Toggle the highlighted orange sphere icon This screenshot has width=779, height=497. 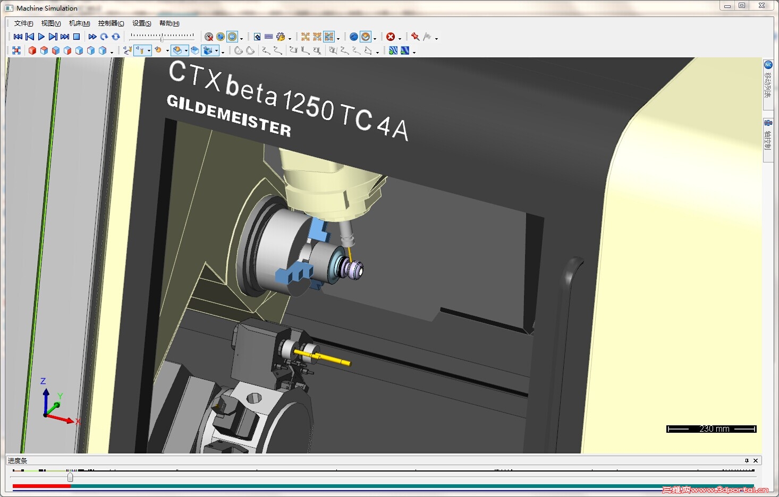click(366, 37)
